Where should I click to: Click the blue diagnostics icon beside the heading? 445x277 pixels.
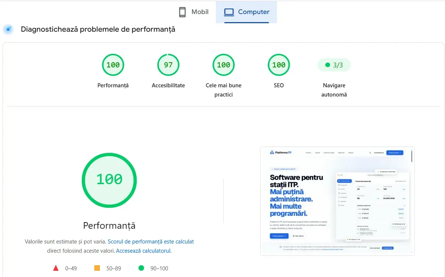(8, 29)
